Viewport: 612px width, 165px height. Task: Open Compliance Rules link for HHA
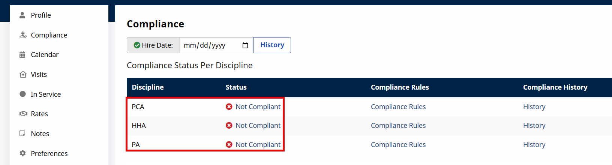click(398, 126)
